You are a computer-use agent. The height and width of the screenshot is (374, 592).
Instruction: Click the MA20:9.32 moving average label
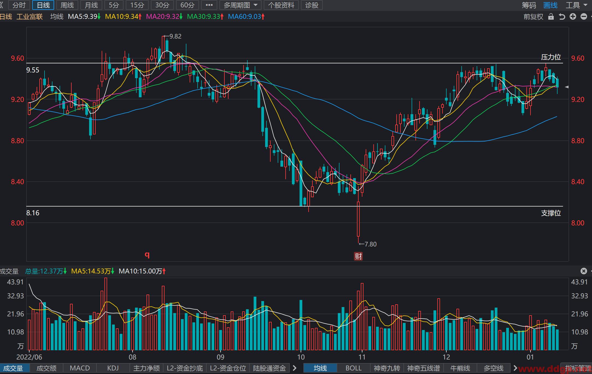164,17
